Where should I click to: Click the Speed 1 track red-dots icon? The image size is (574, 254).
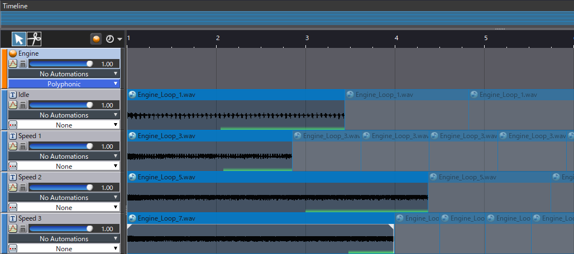13,166
